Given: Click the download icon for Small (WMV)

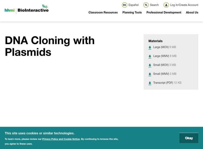Looking at the screenshot, I should (x=149, y=74).
